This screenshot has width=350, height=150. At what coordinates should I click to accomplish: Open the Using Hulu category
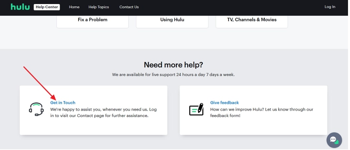click(x=172, y=20)
